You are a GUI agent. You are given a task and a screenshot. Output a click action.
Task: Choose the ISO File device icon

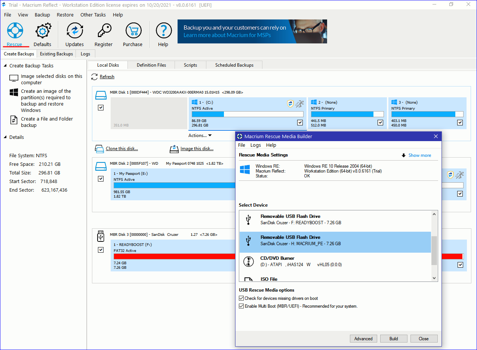[249, 280]
